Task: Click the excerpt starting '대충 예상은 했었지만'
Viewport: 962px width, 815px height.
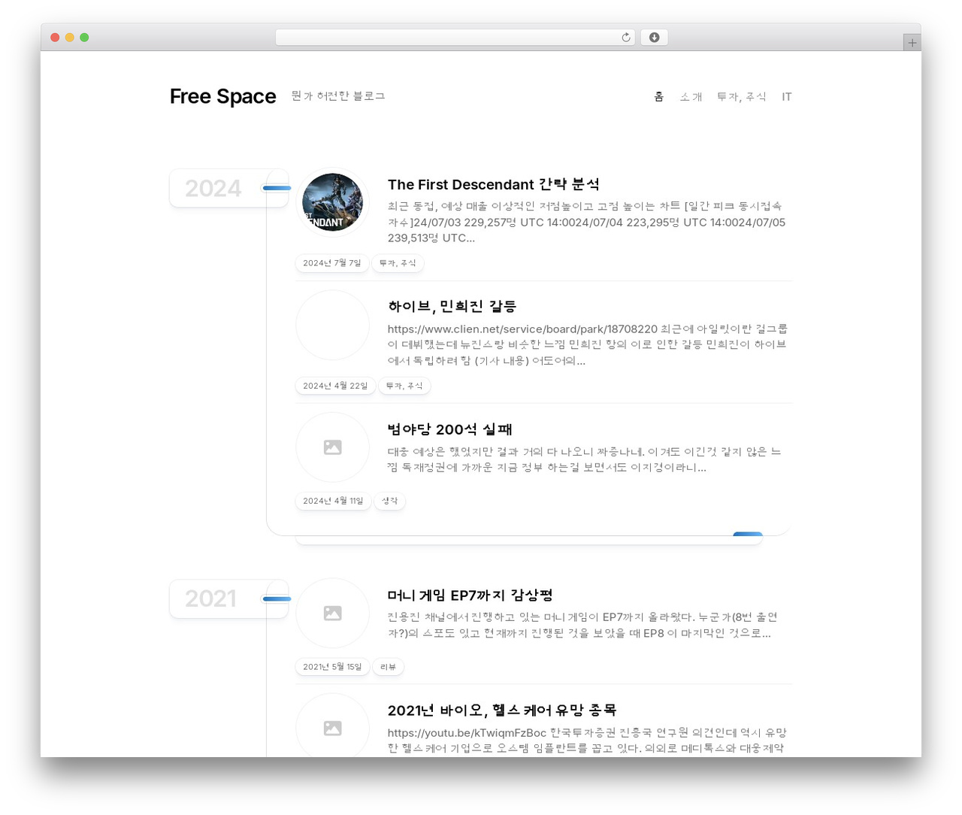Action: point(585,459)
